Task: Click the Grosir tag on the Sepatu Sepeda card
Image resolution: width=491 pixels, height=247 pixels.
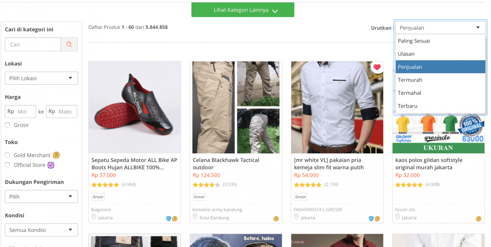Action: (x=98, y=197)
